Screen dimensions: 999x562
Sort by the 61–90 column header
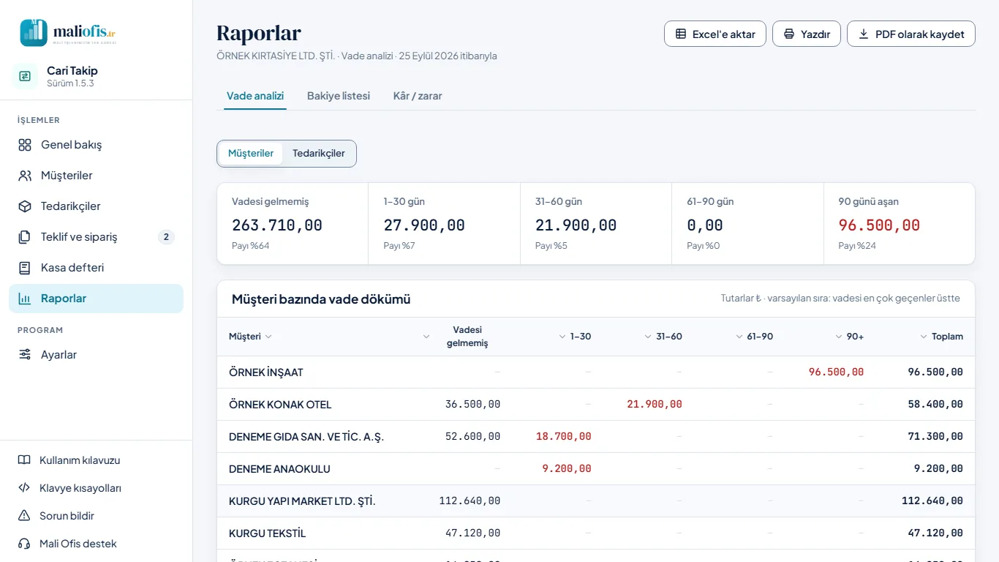[754, 337]
